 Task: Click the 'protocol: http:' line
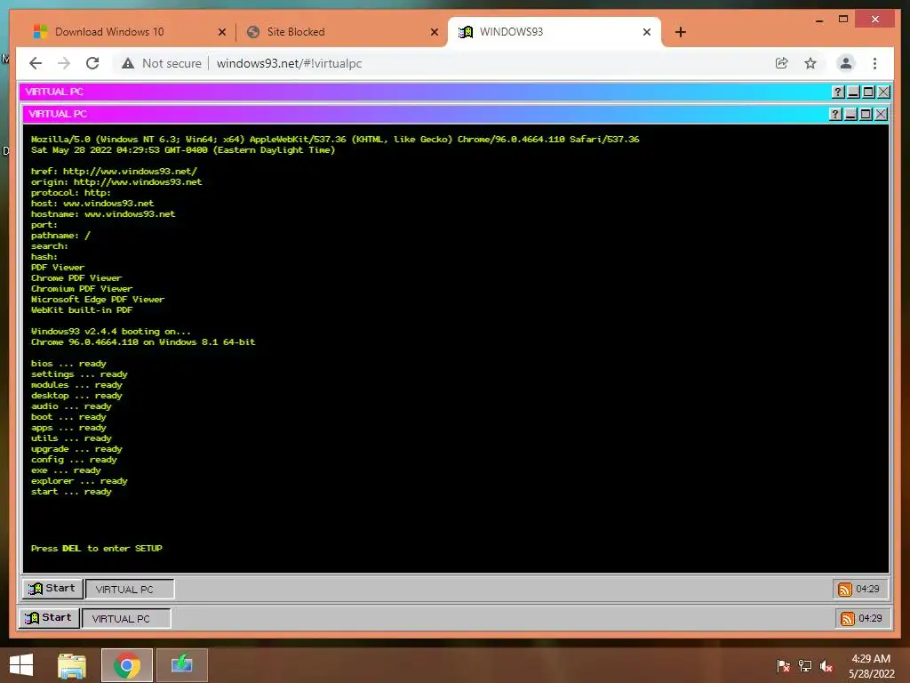tap(71, 193)
